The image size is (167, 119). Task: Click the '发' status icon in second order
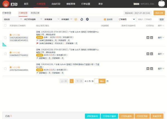(x=151, y=53)
